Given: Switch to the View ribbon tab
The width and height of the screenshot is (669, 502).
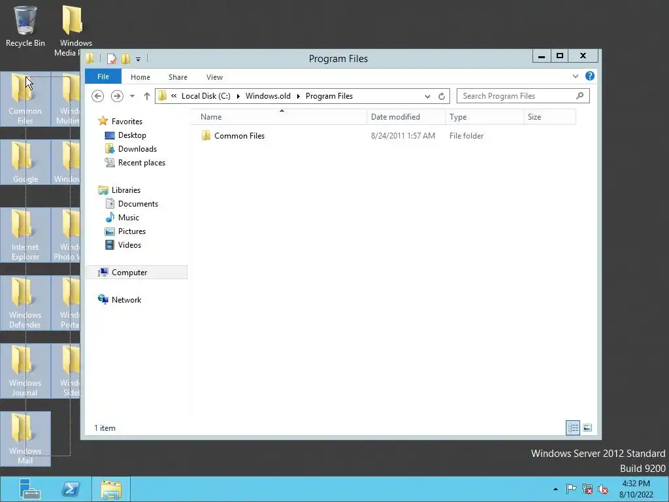Looking at the screenshot, I should tap(214, 77).
